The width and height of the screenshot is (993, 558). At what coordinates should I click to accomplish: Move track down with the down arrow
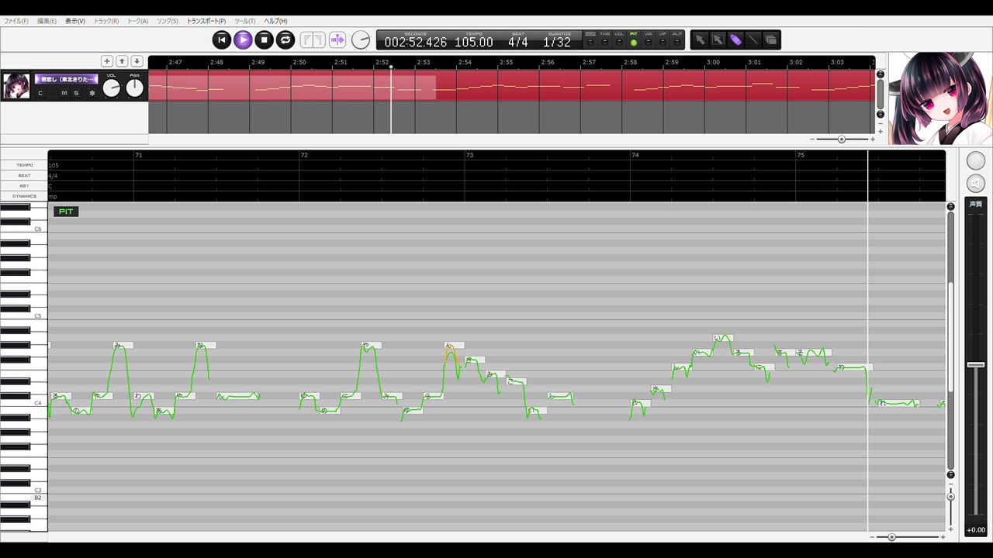[137, 61]
